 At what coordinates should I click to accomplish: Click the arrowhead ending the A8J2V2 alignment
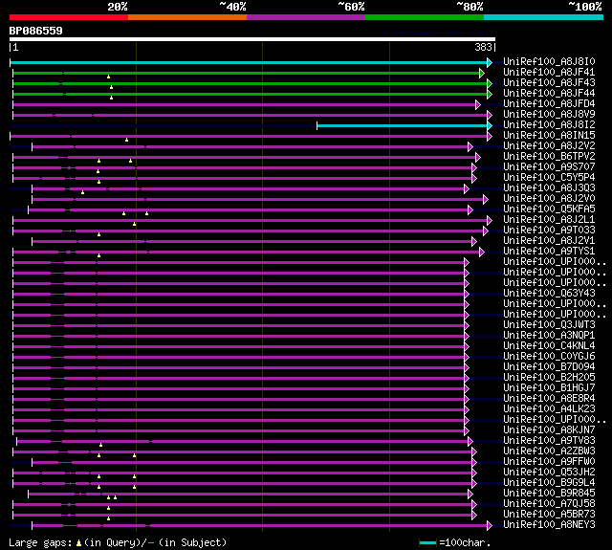(470, 146)
